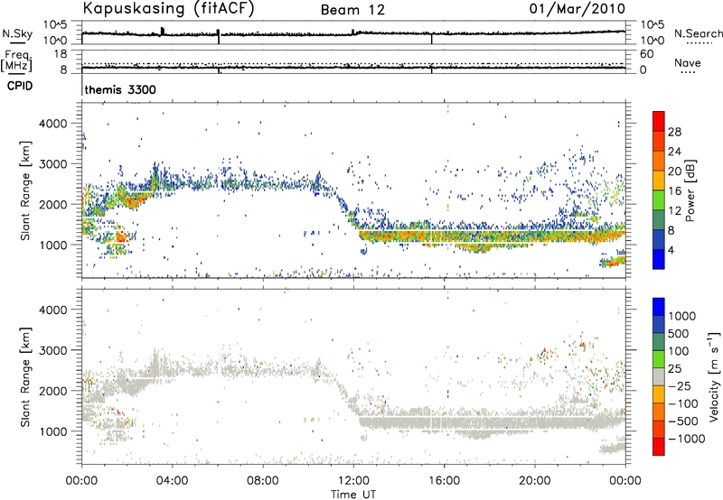Click the "4000" tick label in power panel
The width and height of the screenshot is (723, 500).
click(x=52, y=124)
